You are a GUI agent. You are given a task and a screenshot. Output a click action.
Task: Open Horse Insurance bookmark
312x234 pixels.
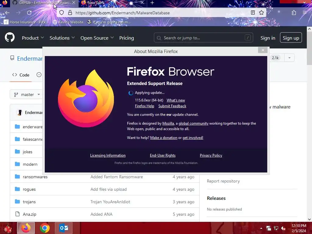(x=26, y=22)
